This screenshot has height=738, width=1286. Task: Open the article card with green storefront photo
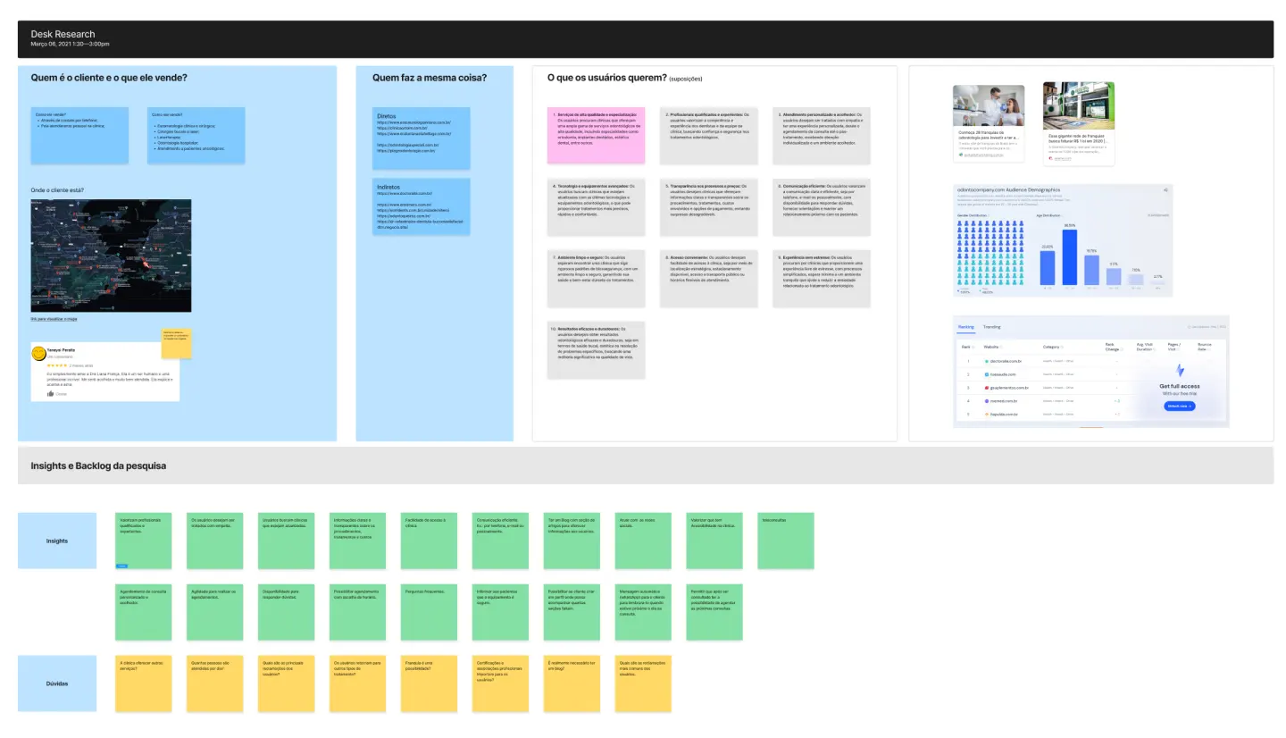(1078, 123)
